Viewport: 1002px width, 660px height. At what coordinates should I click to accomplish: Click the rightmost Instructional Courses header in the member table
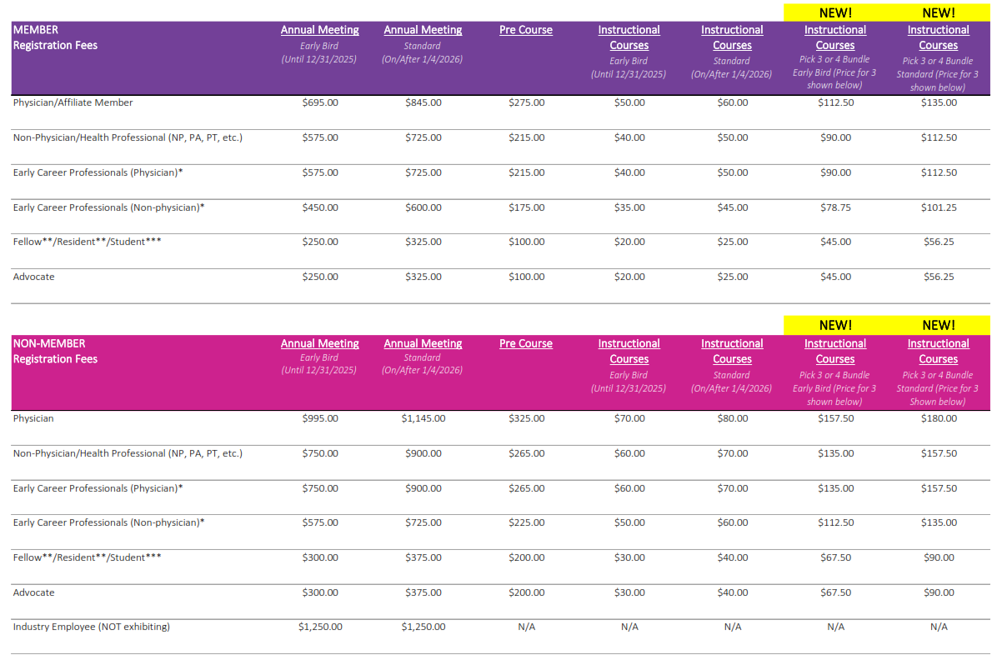click(938, 37)
